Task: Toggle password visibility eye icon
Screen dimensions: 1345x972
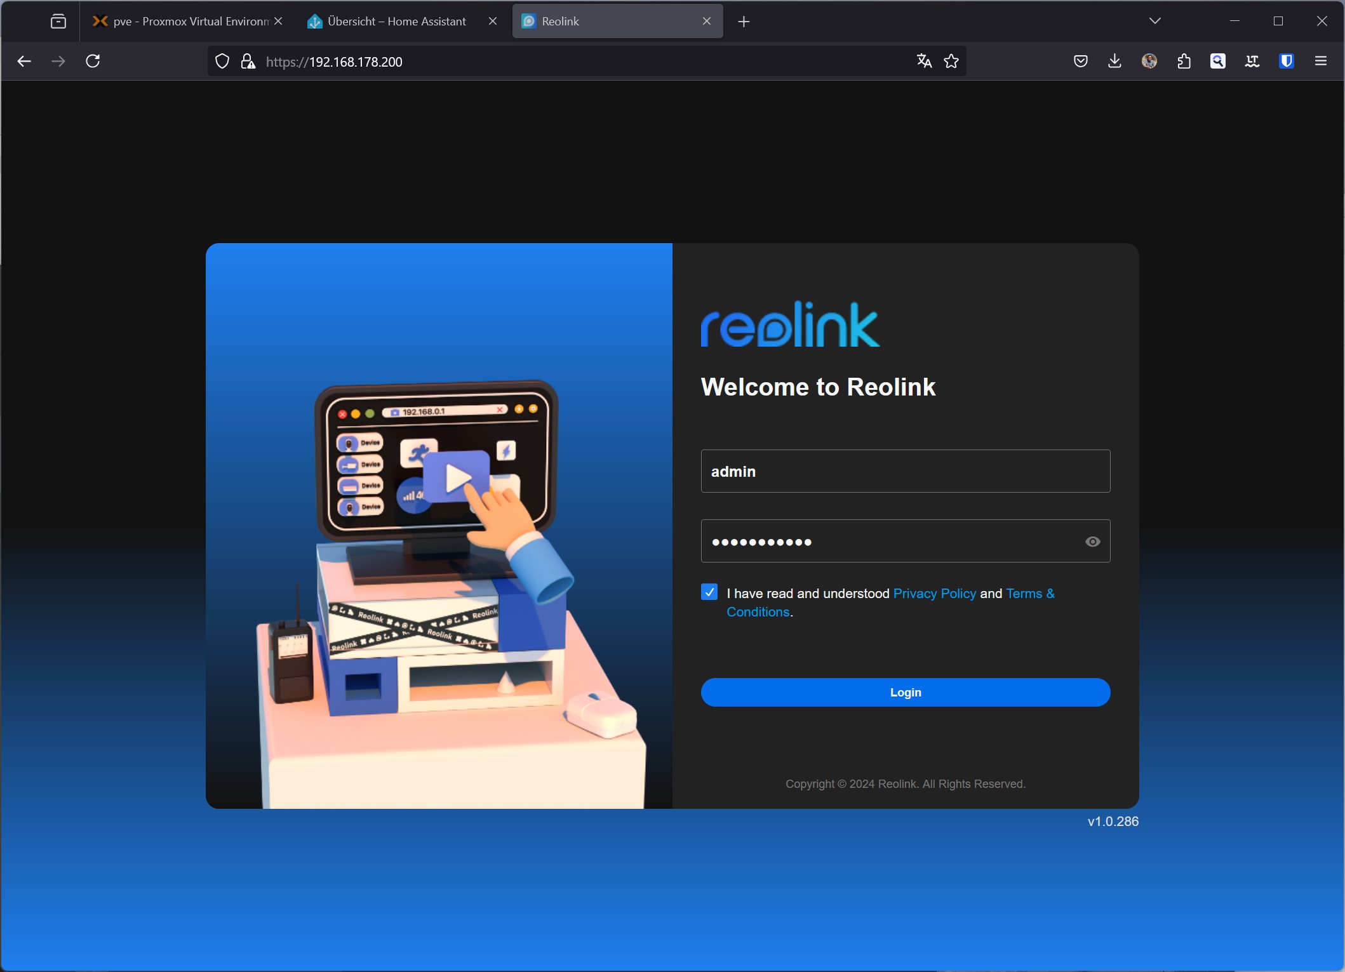Action: coord(1092,542)
